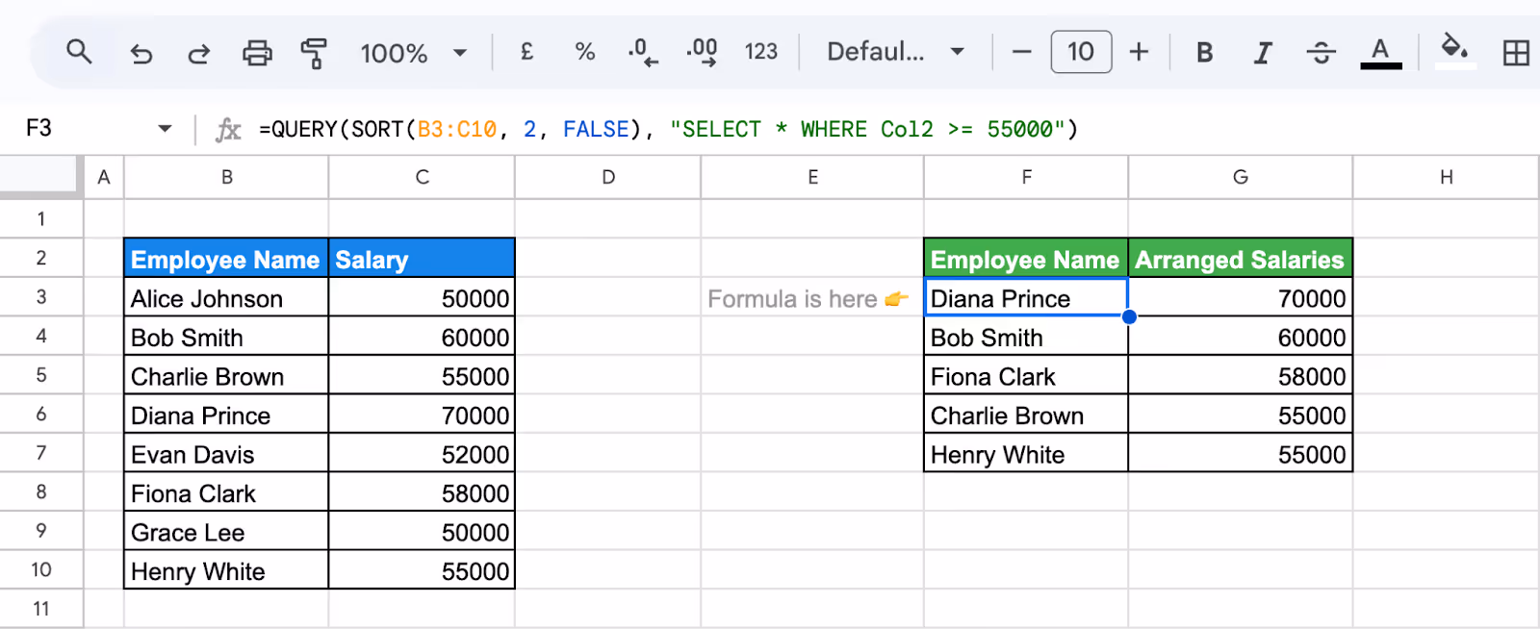Select column C header
Screen dimensions: 1540x629
click(422, 177)
